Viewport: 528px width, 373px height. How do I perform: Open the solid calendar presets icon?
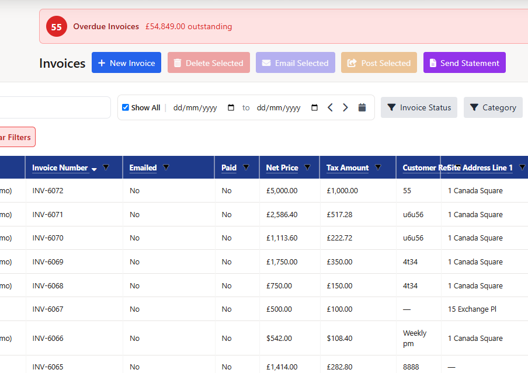click(x=362, y=107)
